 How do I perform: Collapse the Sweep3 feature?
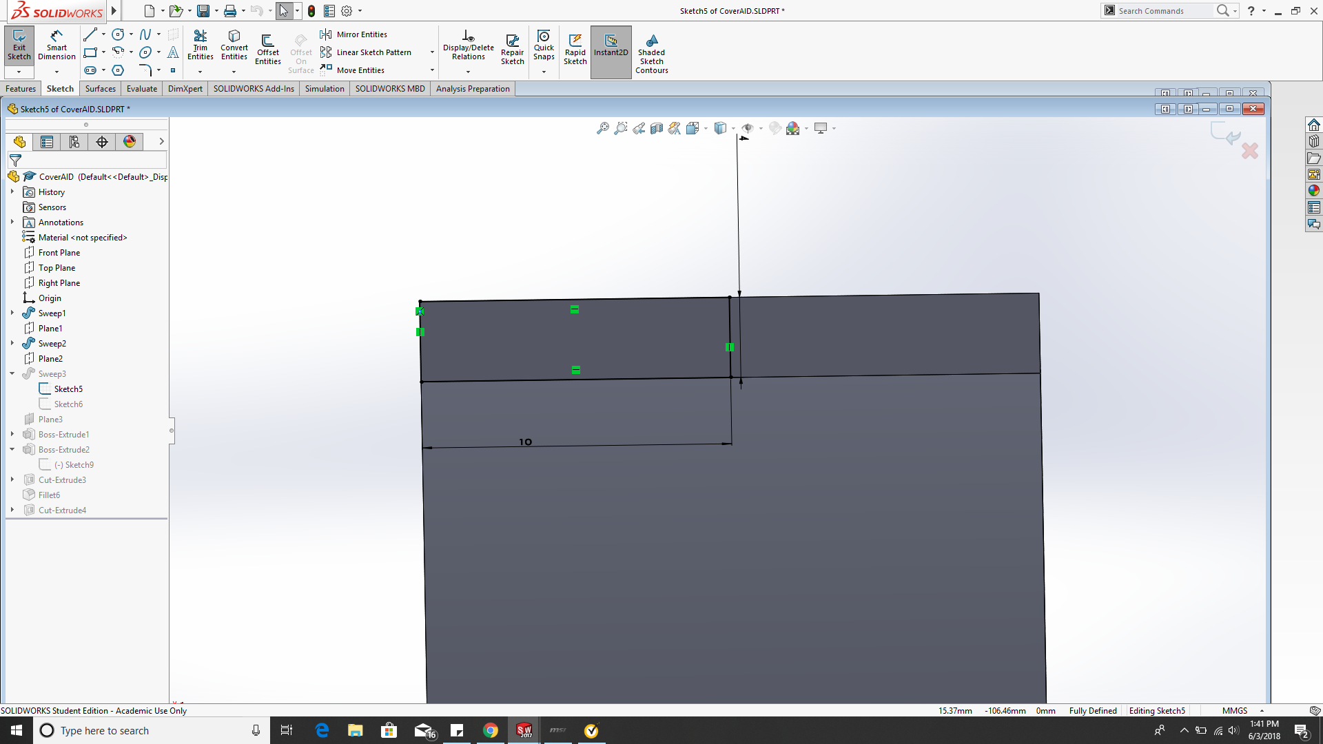click(x=12, y=373)
